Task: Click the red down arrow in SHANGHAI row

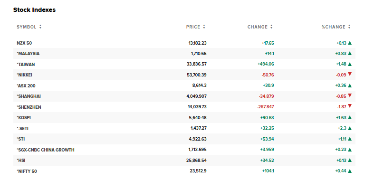Action: click(350, 95)
